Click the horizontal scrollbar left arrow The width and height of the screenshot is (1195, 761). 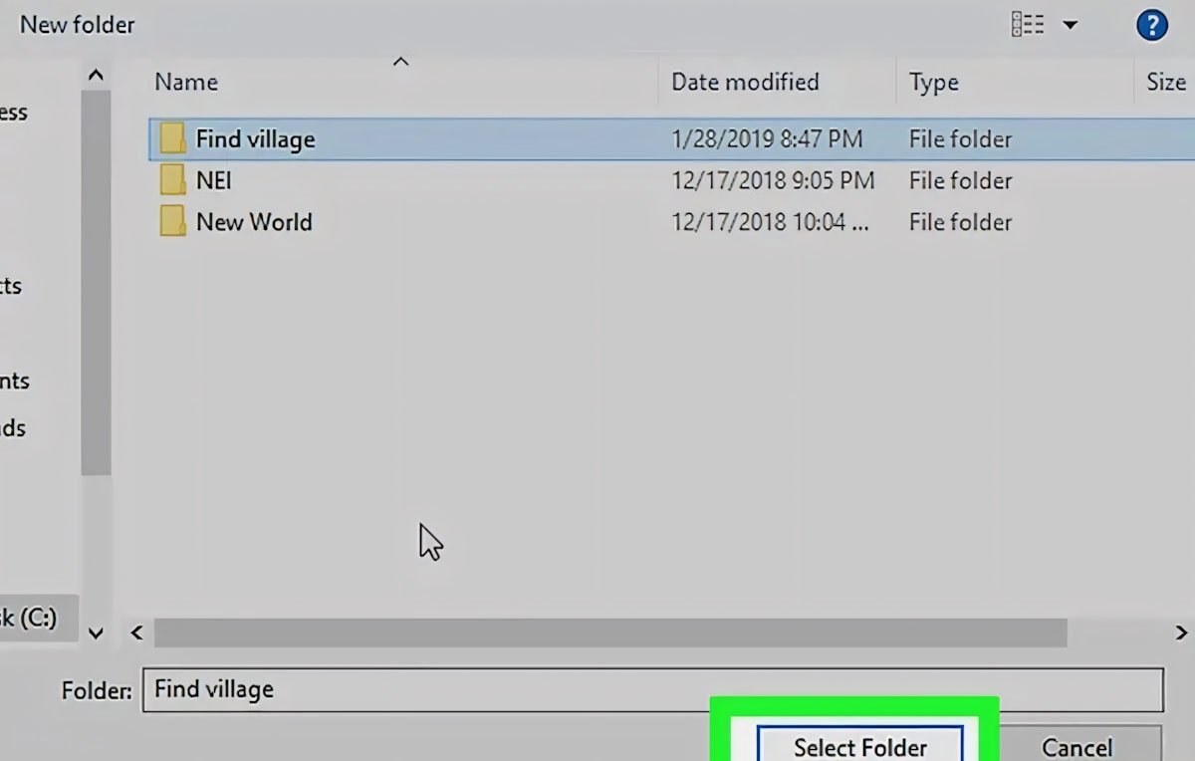(137, 633)
